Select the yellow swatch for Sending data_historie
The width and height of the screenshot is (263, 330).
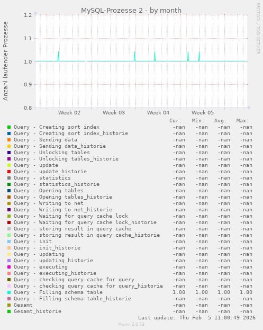(x=9, y=146)
